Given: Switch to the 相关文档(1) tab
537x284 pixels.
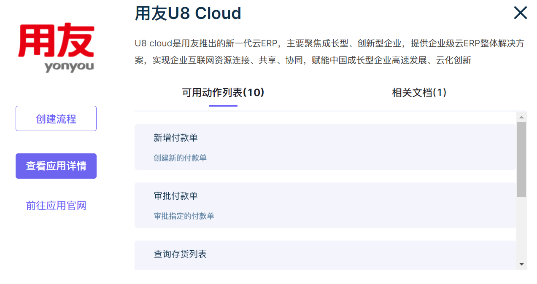Looking at the screenshot, I should 419,93.
